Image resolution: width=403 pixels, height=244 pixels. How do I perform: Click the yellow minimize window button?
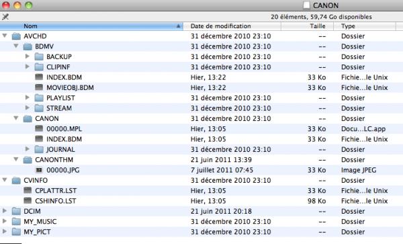[17, 5]
